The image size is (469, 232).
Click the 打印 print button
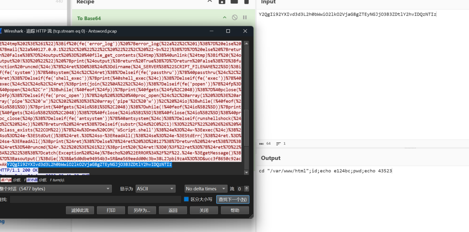111,211
